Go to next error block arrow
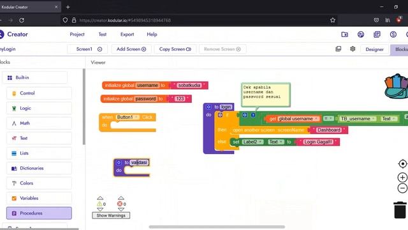 [x=120, y=210]
